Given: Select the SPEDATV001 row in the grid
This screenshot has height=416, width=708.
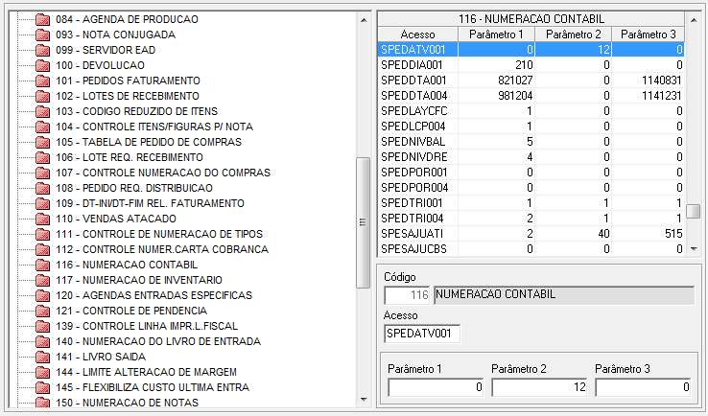Looking at the screenshot, I should 531,50.
